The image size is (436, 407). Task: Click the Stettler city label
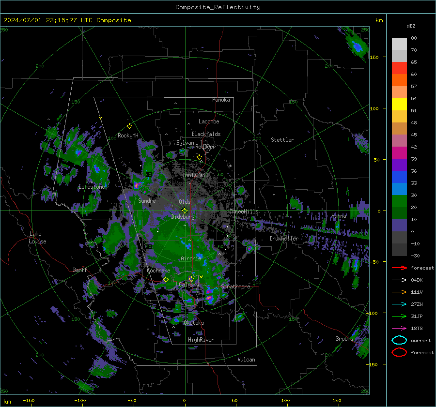click(282, 140)
